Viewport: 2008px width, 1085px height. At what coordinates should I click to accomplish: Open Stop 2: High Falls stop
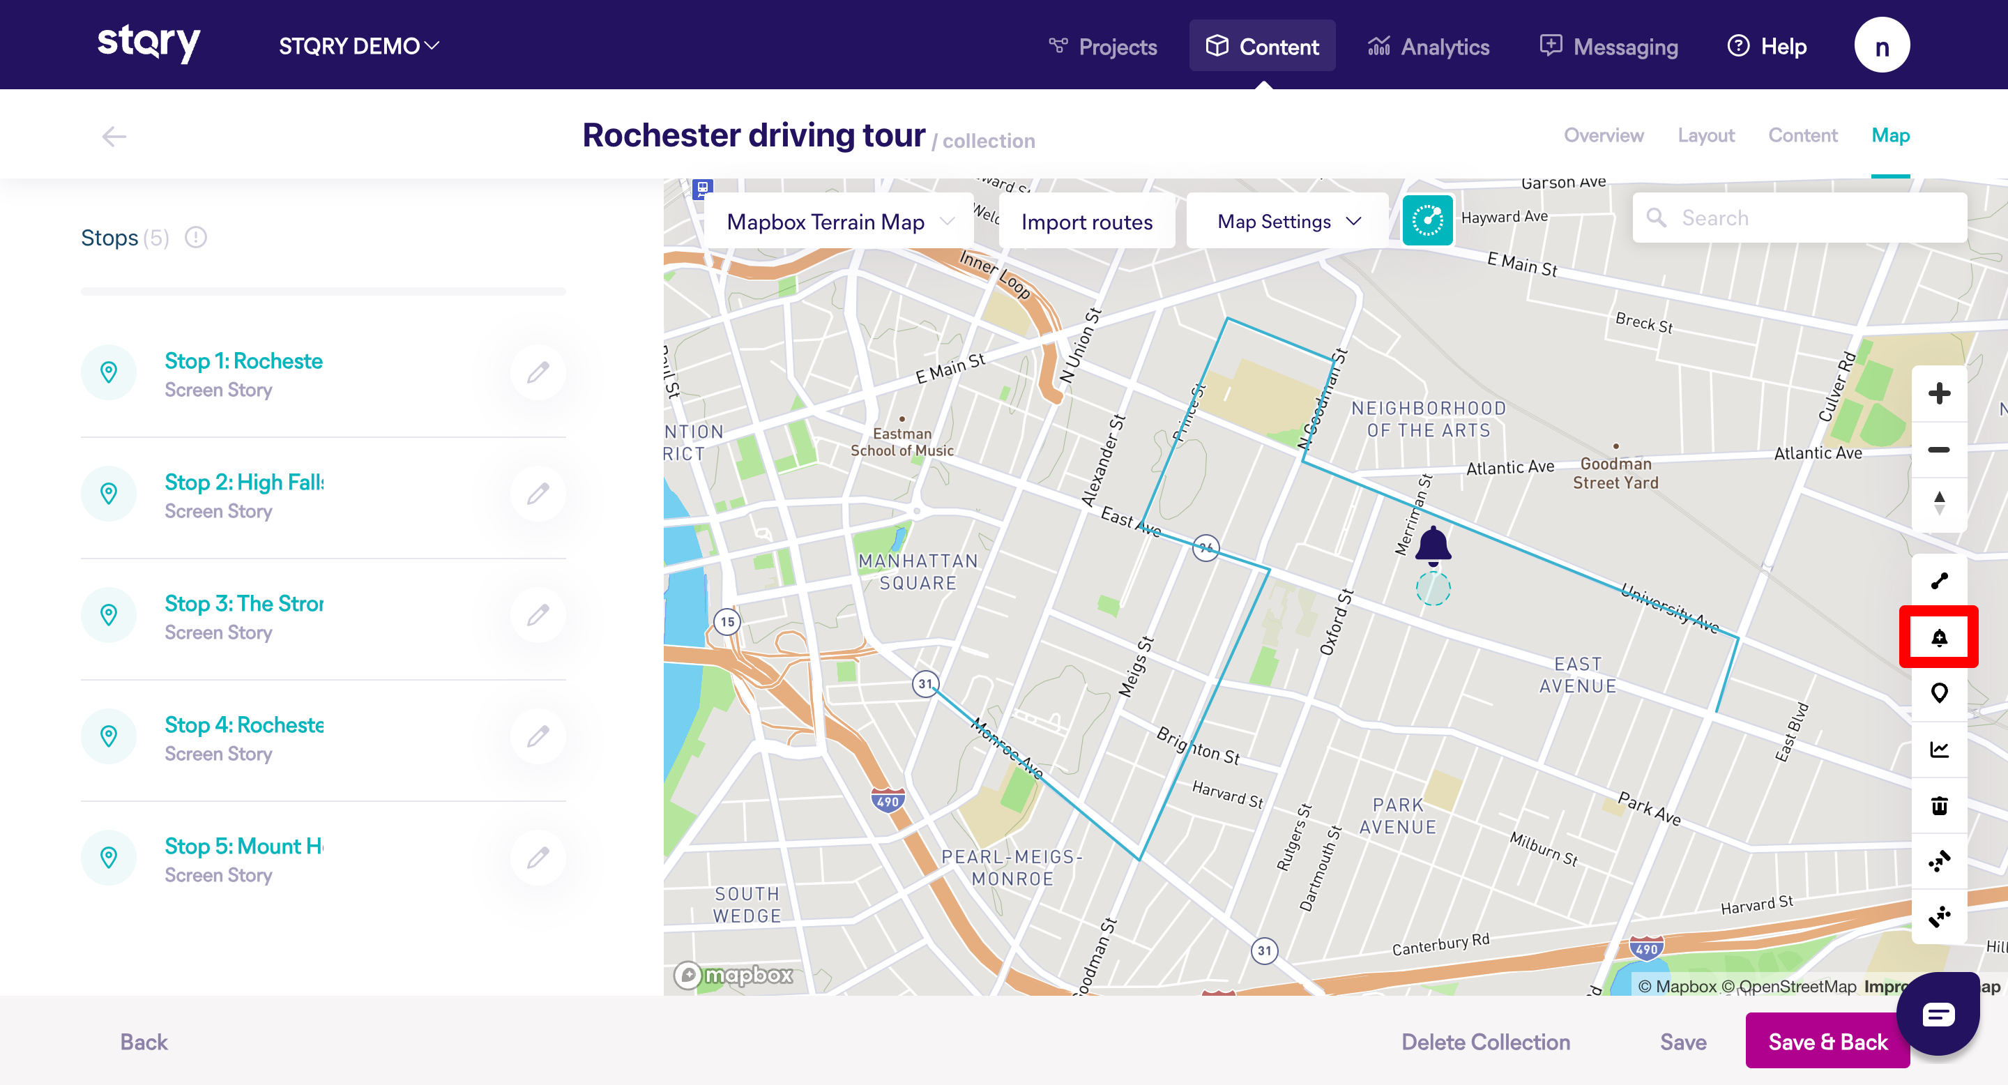[244, 483]
